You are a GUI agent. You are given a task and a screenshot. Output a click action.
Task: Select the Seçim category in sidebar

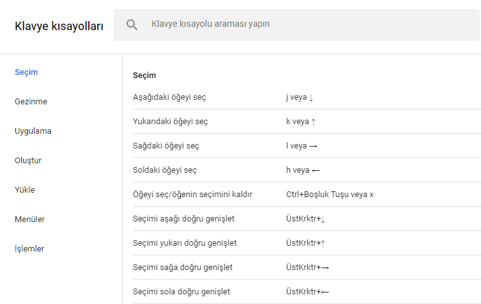pos(26,72)
